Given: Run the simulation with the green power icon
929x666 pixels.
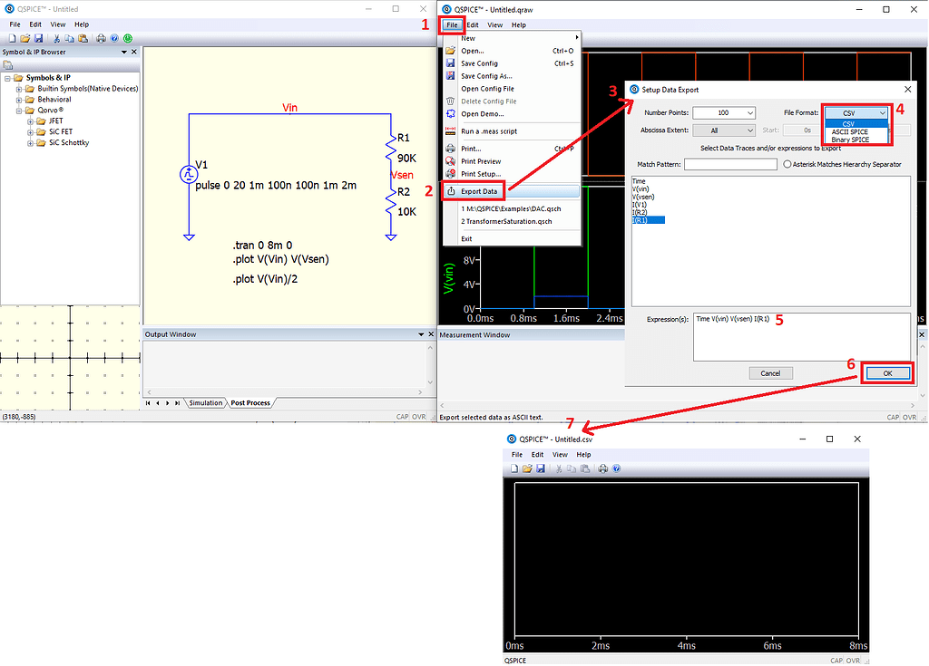Looking at the screenshot, I should click(128, 38).
